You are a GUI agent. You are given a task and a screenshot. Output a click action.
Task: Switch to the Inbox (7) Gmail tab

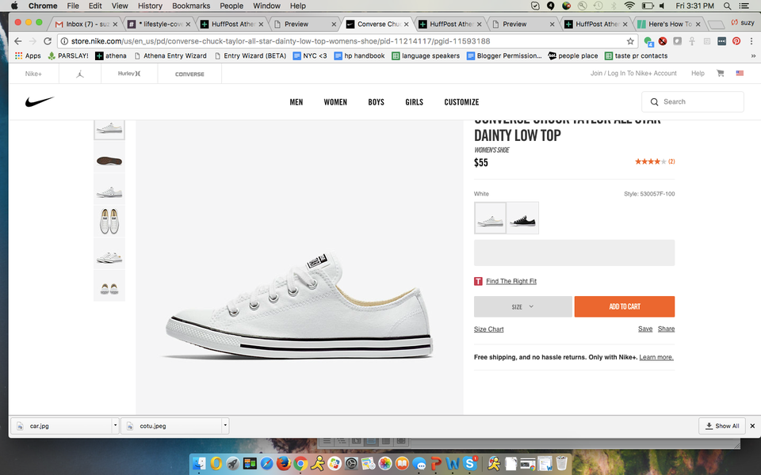(86, 24)
